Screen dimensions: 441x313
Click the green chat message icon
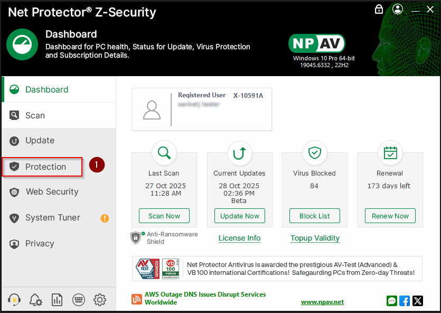click(391, 301)
